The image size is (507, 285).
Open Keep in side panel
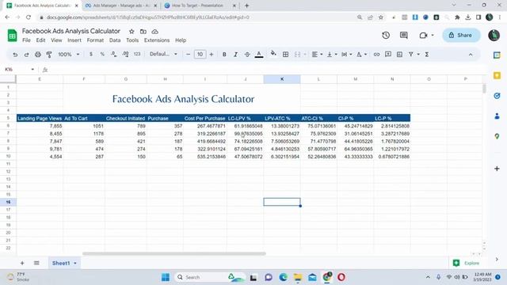click(497, 76)
